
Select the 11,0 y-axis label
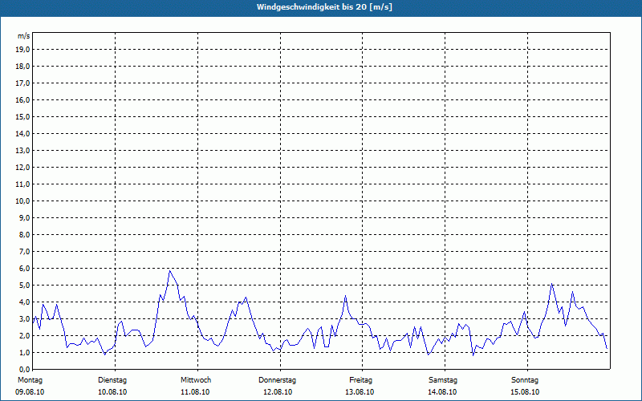click(22, 184)
